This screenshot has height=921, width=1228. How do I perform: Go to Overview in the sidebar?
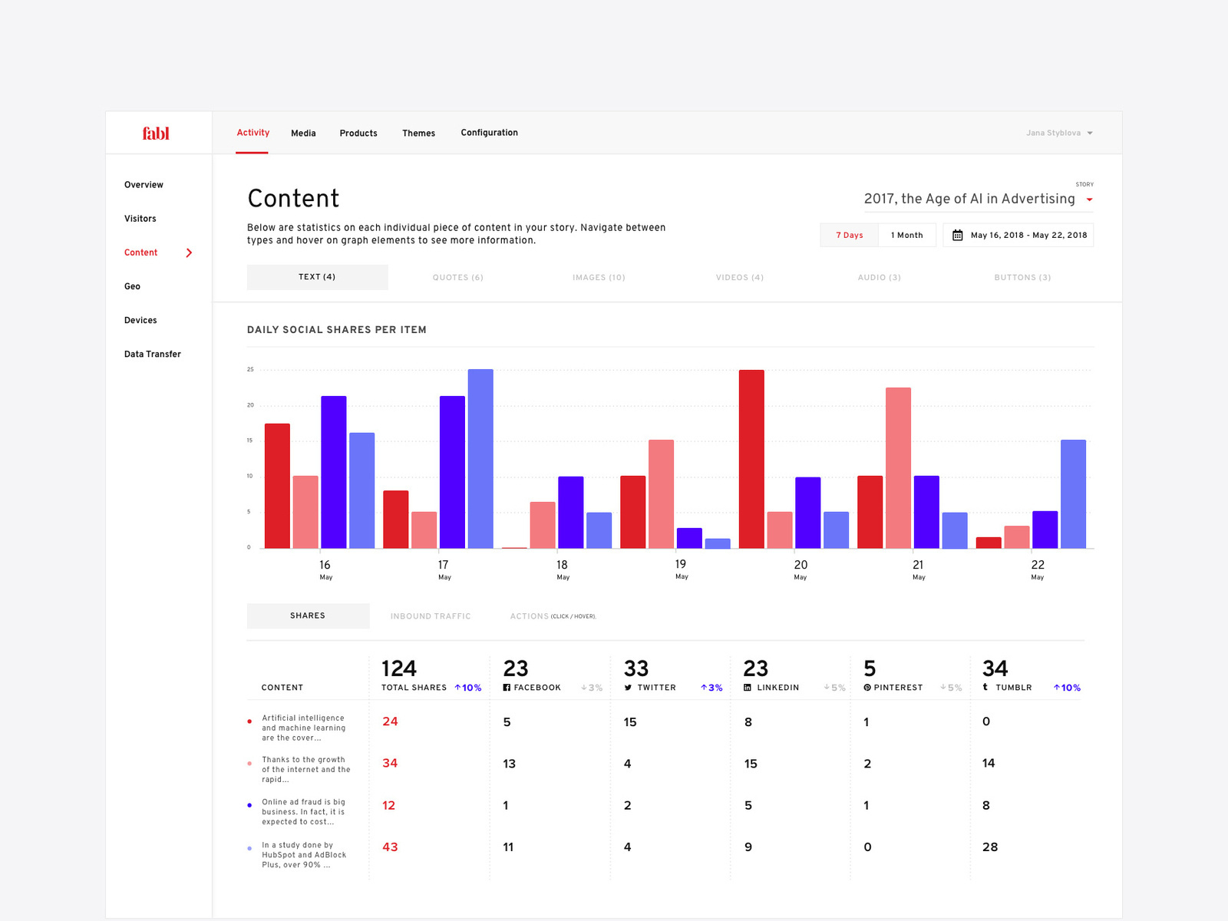coord(144,185)
